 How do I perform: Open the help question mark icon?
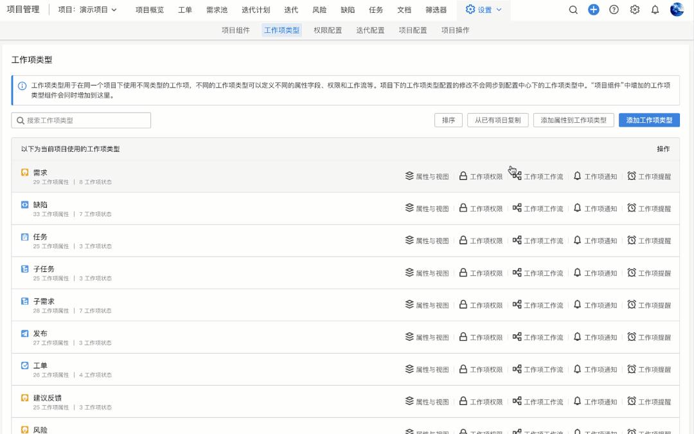pos(614,10)
